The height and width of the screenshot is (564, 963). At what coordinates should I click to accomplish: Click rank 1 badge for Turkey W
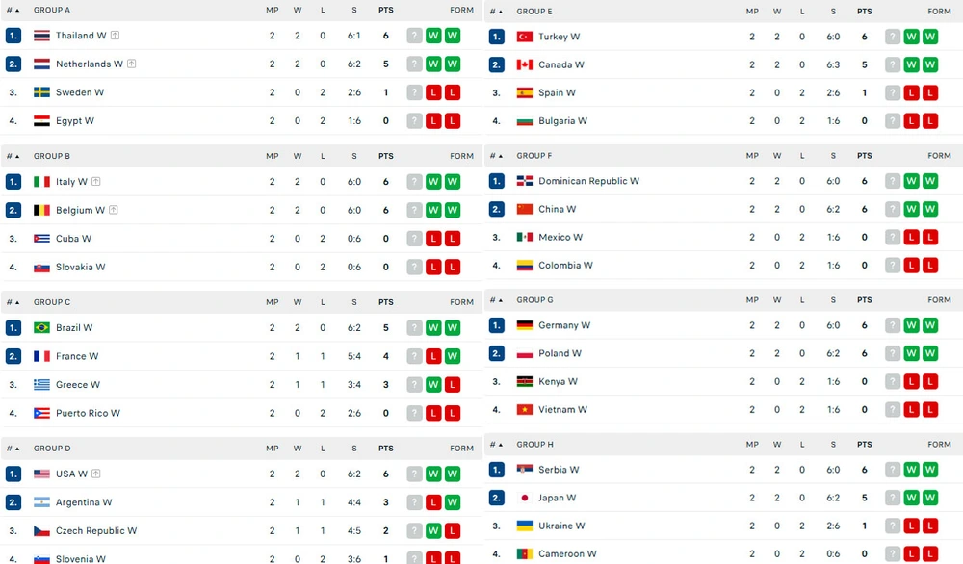496,37
